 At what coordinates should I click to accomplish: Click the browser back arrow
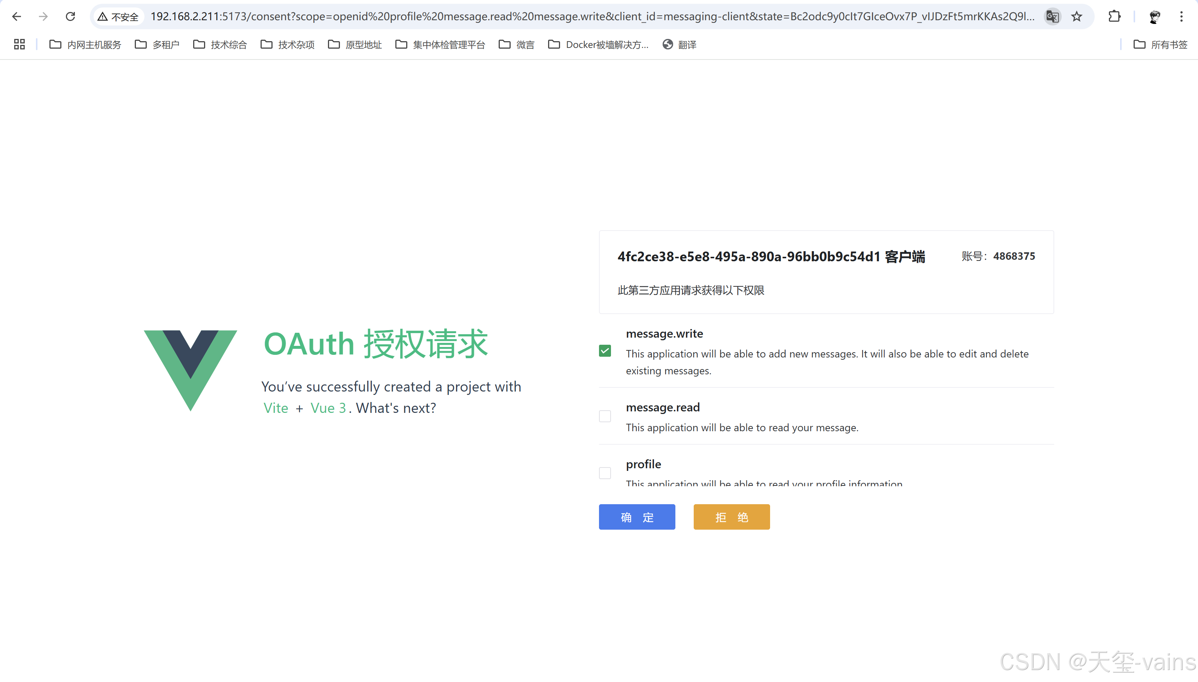[17, 17]
